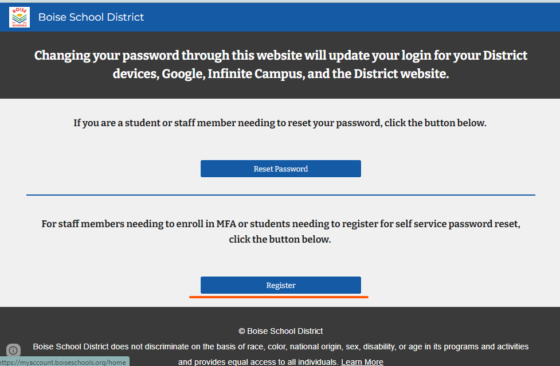Viewport: 560px width, 366px height.
Task: Click the copyright symbol in the footer
Action: [242, 332]
